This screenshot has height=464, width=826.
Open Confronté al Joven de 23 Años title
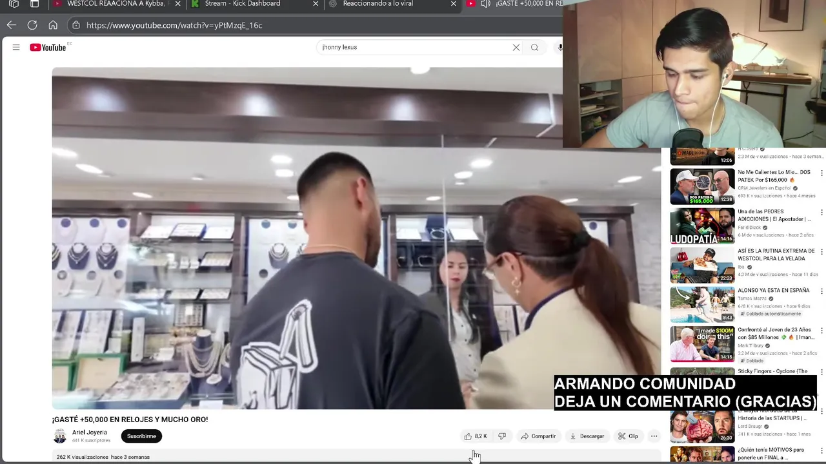pos(776,333)
